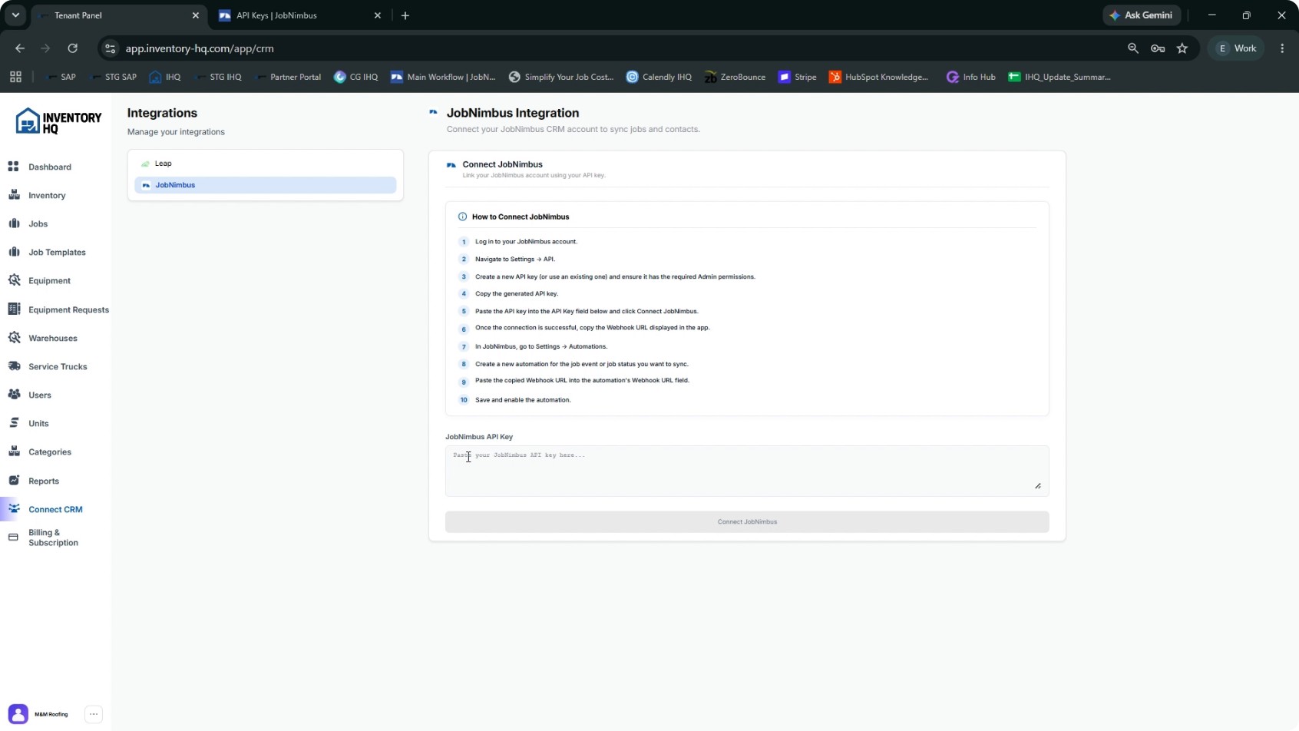Open the Main Workflow JobNimbus bookmark
The height and width of the screenshot is (731, 1299).
pos(444,77)
